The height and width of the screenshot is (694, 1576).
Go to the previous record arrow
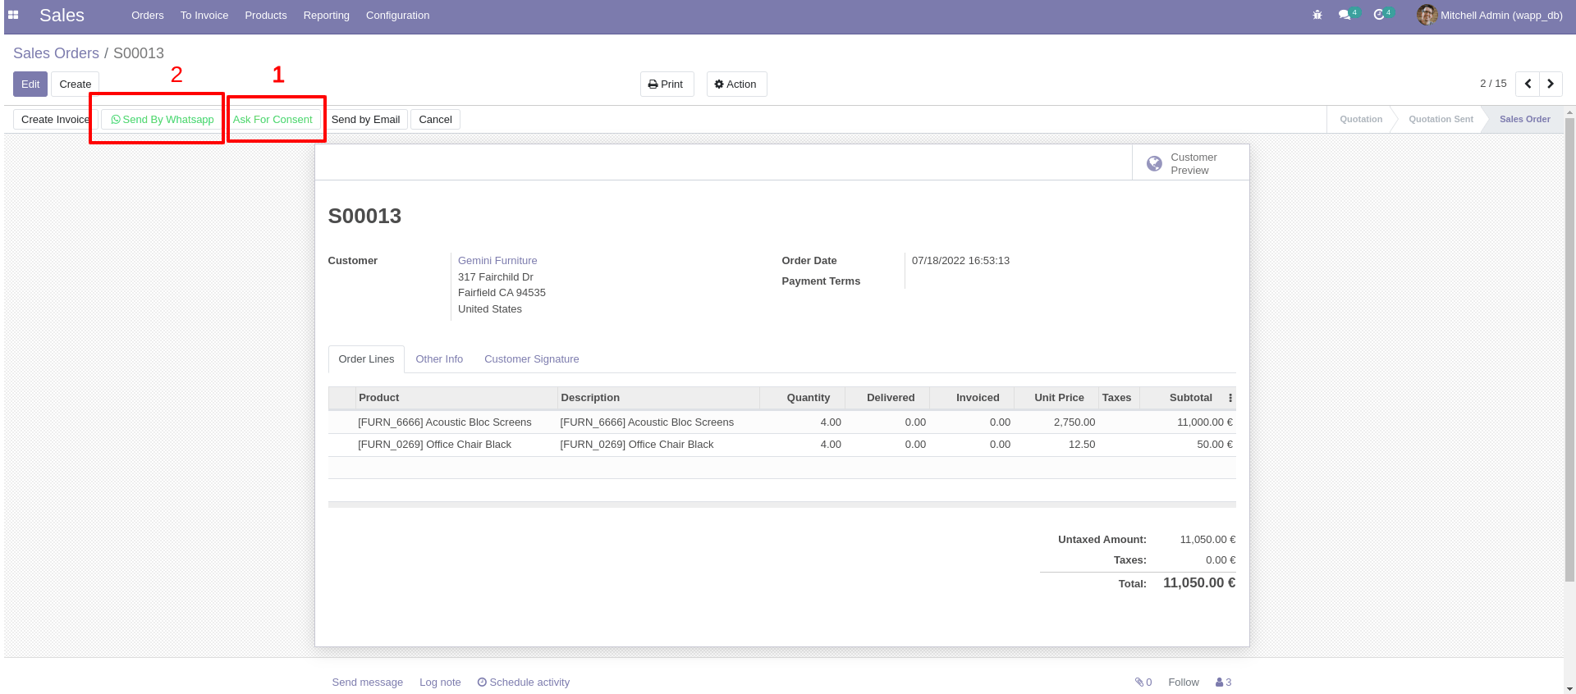(1528, 84)
